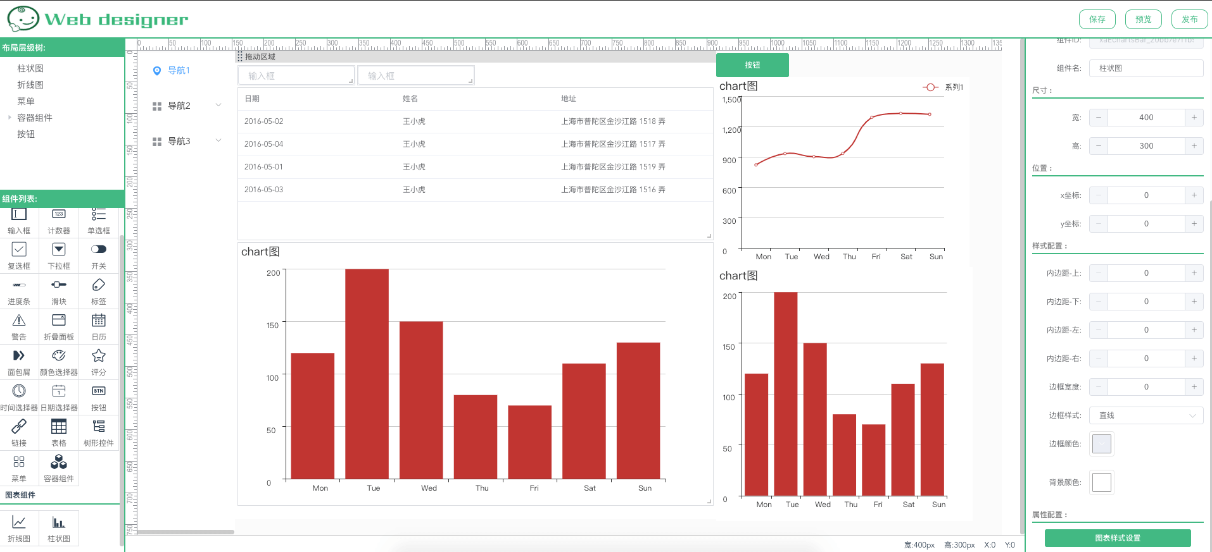The width and height of the screenshot is (1212, 552).
Task: Select 折线图 in the layout tree
Action: pyautogui.click(x=30, y=85)
